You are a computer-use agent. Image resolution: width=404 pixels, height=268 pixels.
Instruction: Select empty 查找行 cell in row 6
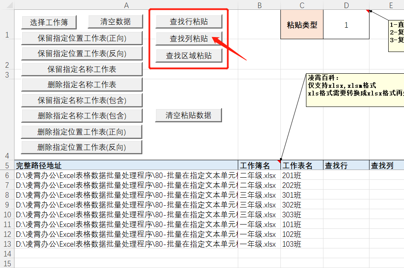(x=346, y=175)
